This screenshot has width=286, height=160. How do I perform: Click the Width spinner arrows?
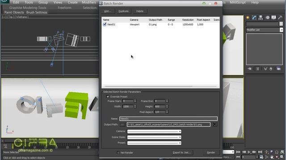pos(135,107)
